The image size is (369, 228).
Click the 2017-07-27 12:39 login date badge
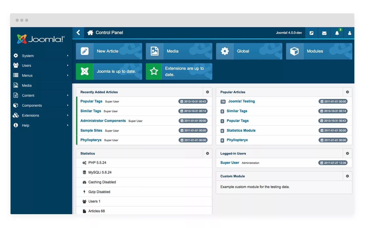333,163
